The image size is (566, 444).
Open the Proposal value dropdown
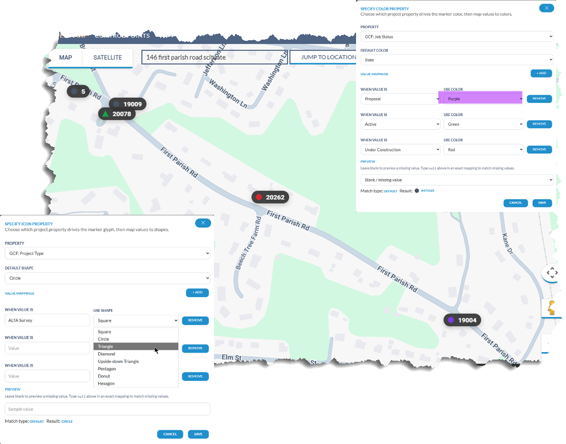tap(400, 99)
